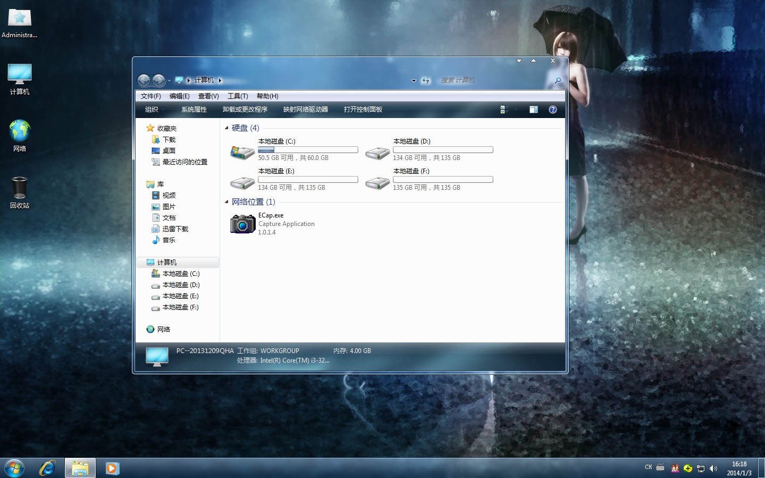The image size is (765, 478).
Task: Select 库 in navigation pane
Action: click(155, 184)
